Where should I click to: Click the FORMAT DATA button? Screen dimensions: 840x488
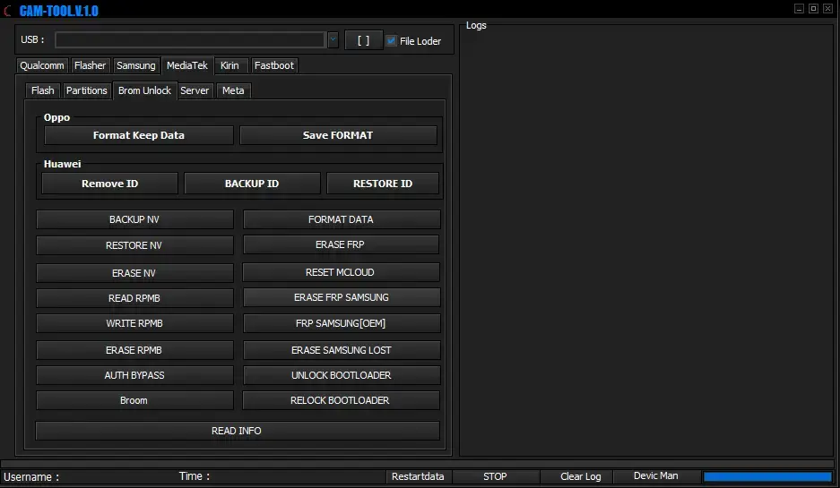[342, 219]
